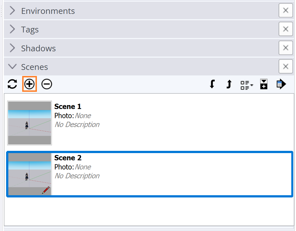This screenshot has width=296, height=231.
Task: Collapse the Scenes panel
Action: (x=12, y=67)
